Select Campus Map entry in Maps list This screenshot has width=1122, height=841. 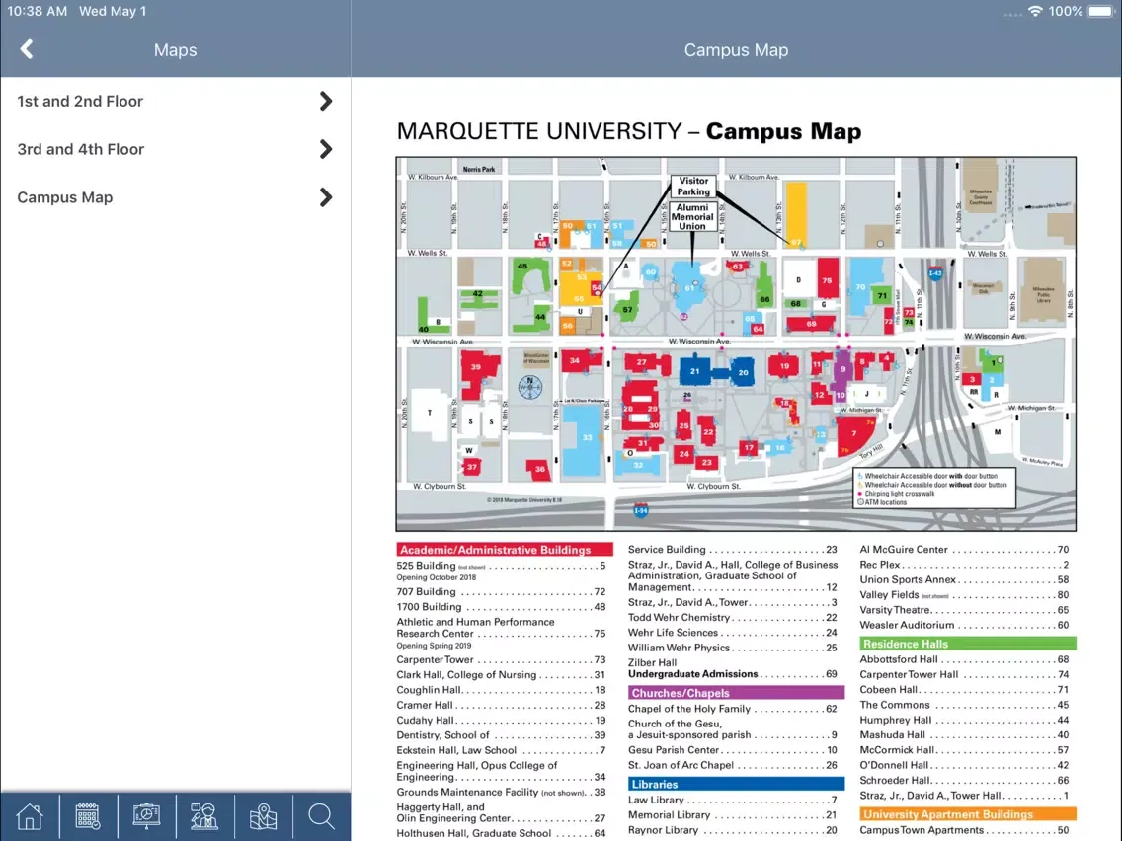tap(176, 197)
